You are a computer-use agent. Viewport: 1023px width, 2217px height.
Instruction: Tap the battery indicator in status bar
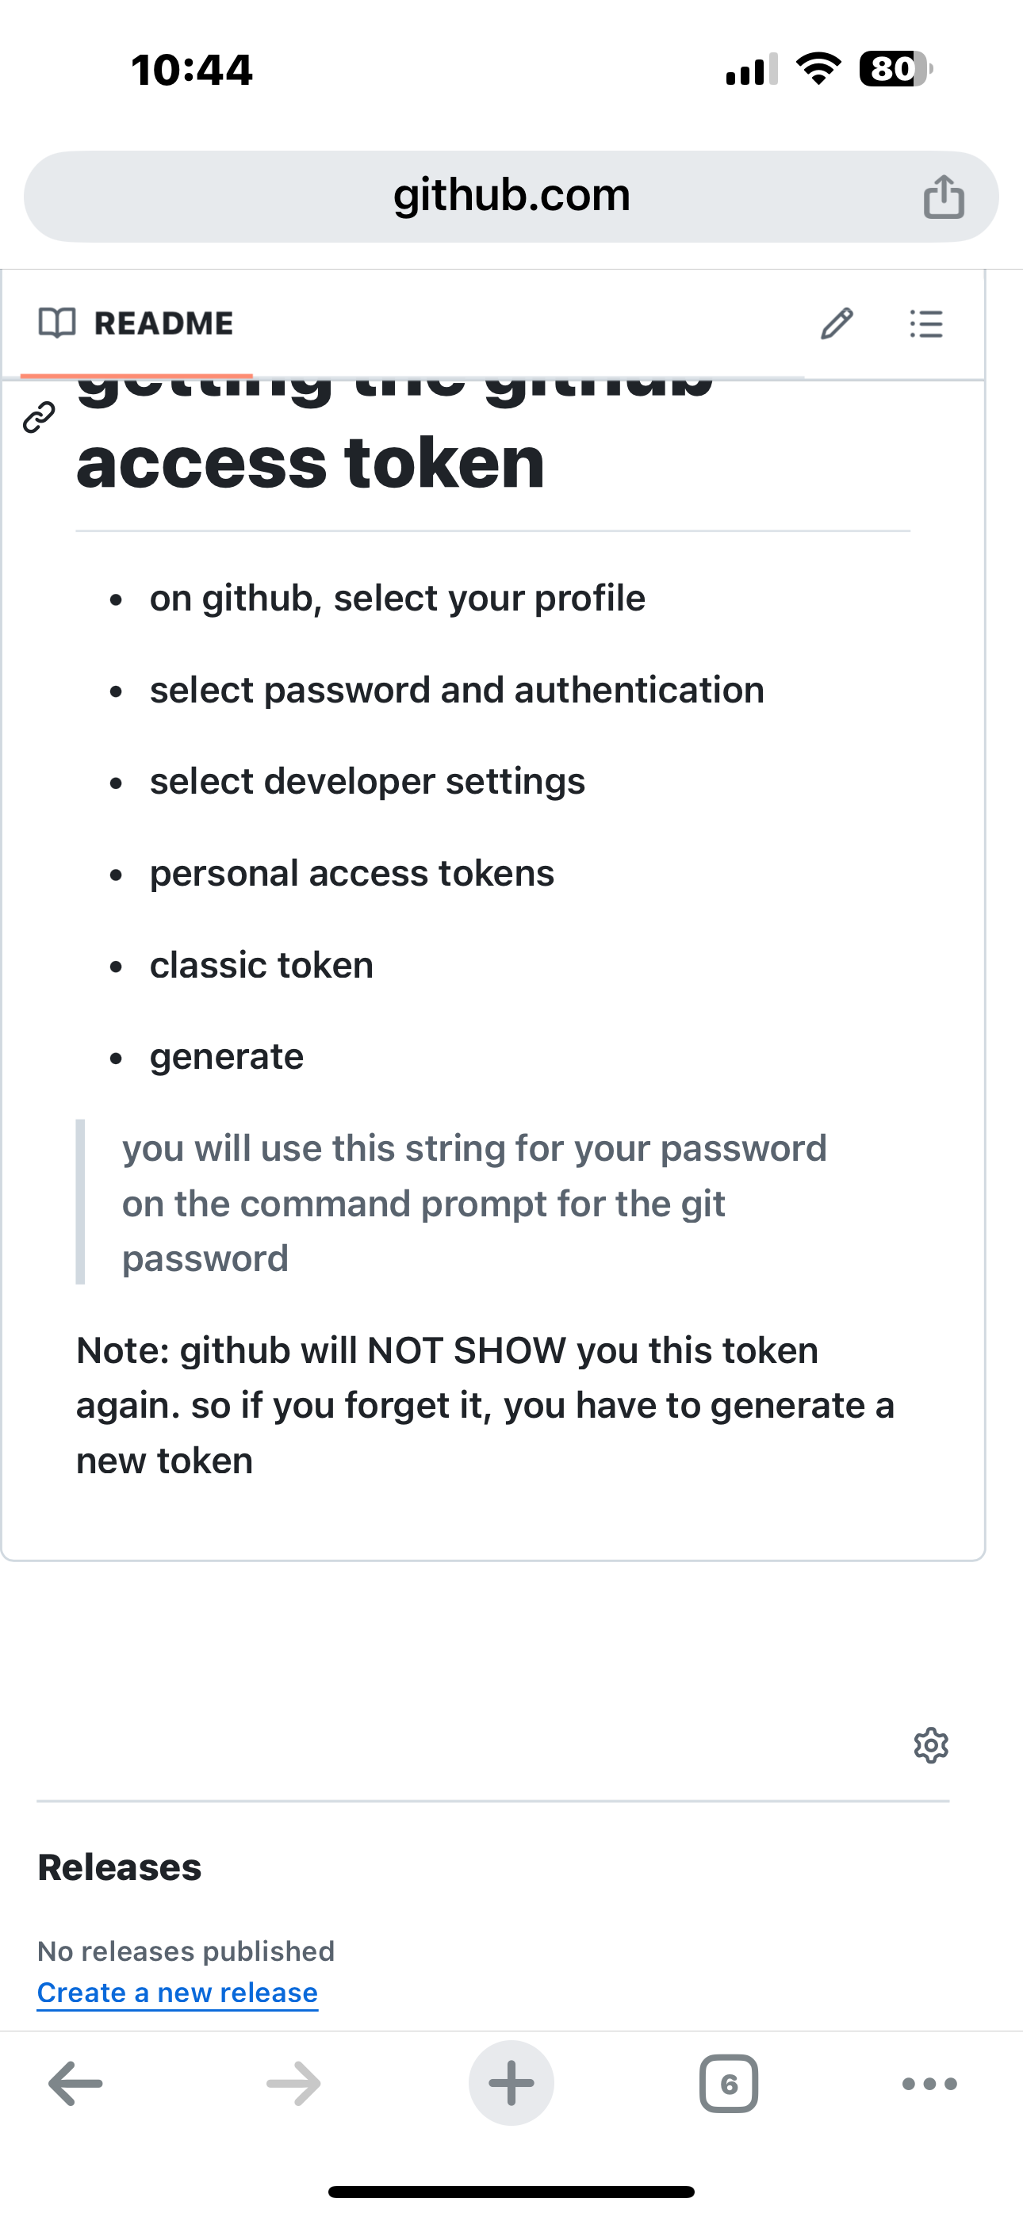pyautogui.click(x=895, y=69)
